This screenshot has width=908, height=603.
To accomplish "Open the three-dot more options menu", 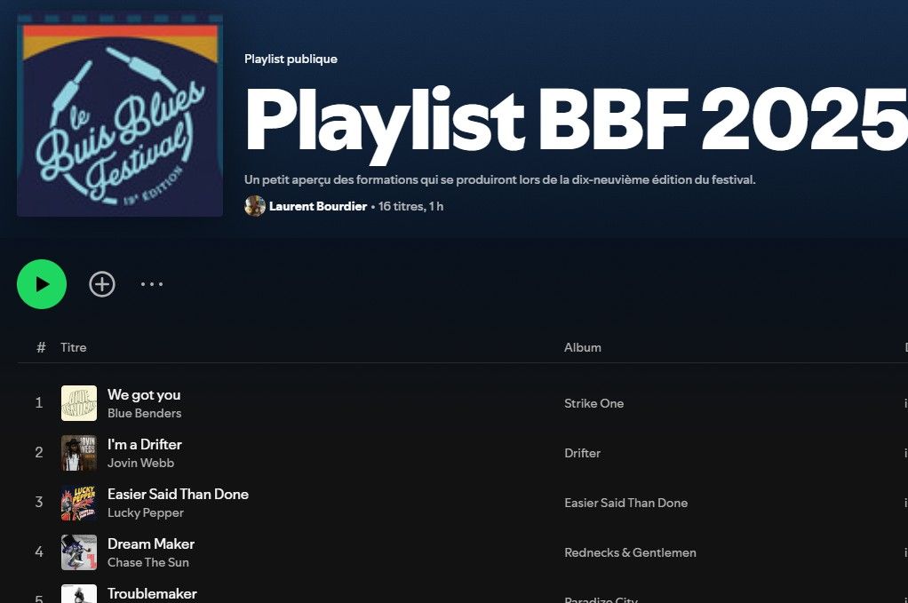I will coord(152,284).
